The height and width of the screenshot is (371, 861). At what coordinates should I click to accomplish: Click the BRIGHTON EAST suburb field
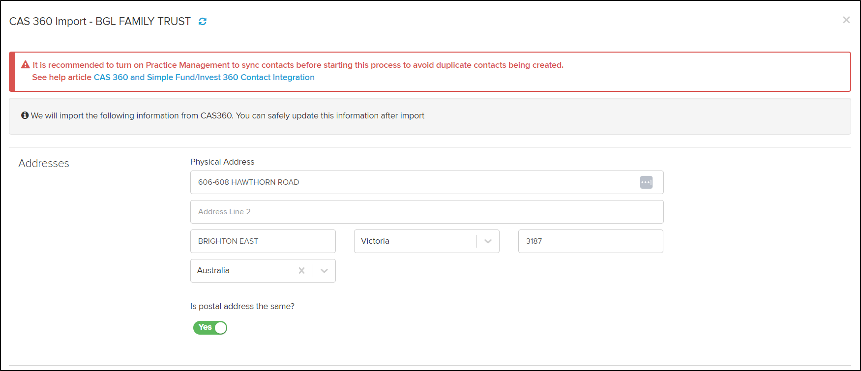coord(263,241)
